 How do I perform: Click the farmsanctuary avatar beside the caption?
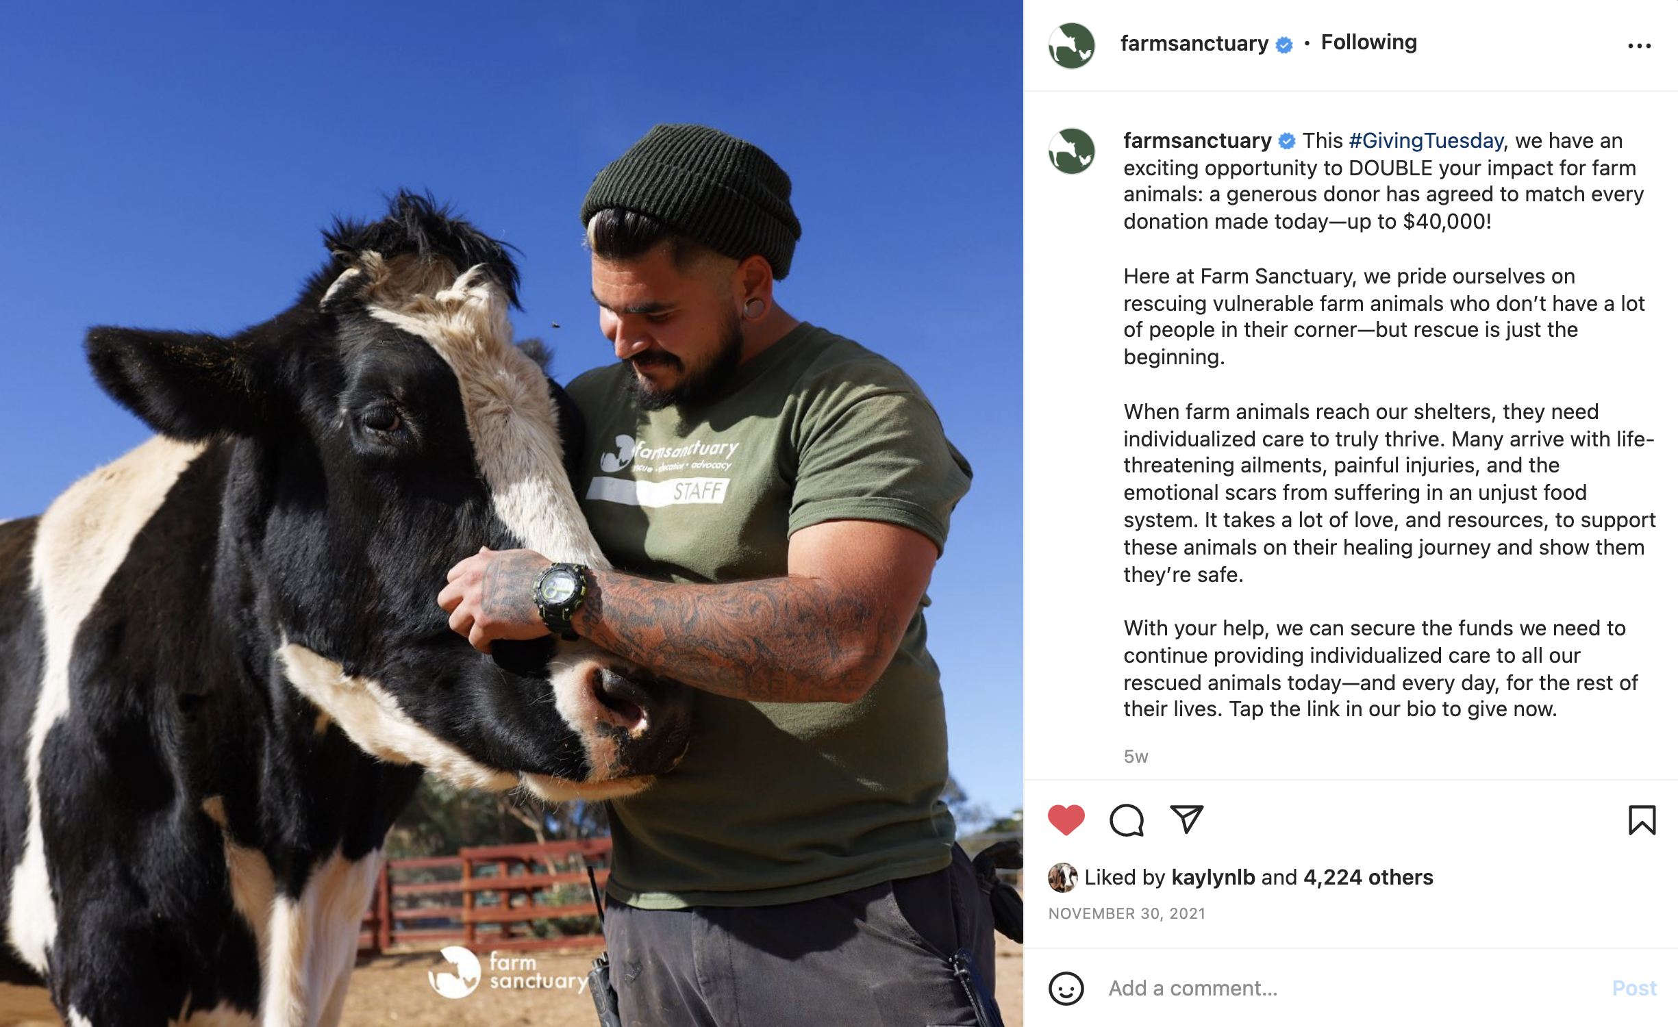(1072, 151)
